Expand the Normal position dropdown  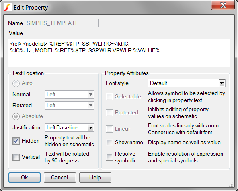pyautogui.click(x=70, y=95)
